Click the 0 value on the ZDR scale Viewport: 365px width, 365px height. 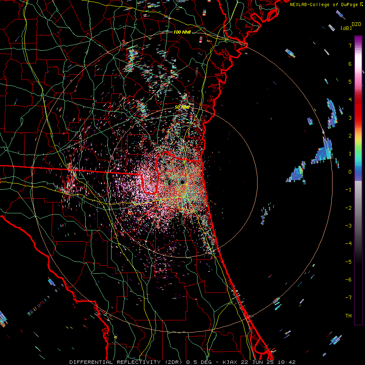(350, 172)
